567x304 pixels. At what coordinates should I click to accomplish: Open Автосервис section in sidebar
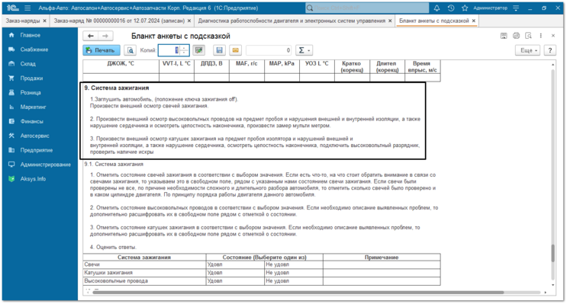(34, 136)
